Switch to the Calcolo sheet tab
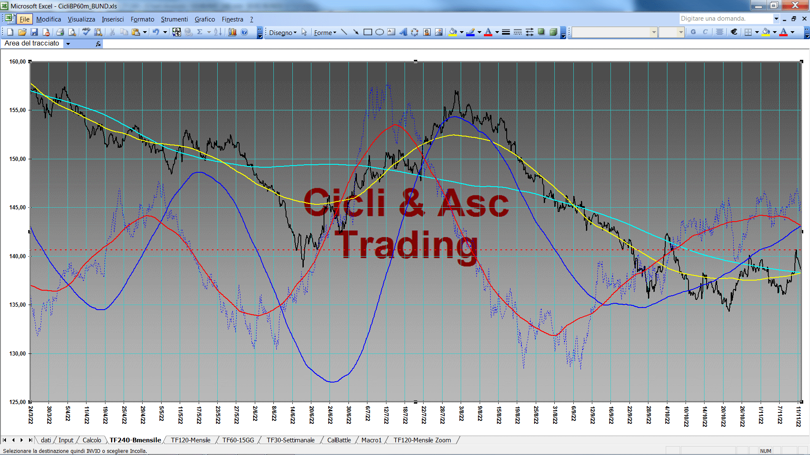 coord(92,440)
